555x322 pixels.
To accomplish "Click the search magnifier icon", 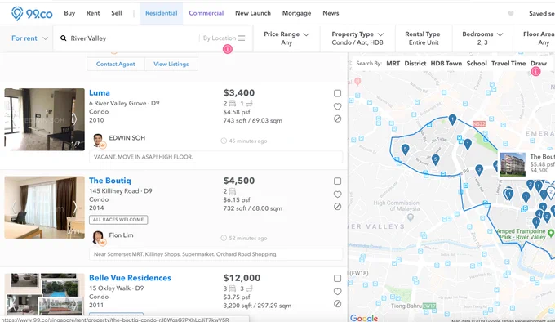I will (64, 38).
